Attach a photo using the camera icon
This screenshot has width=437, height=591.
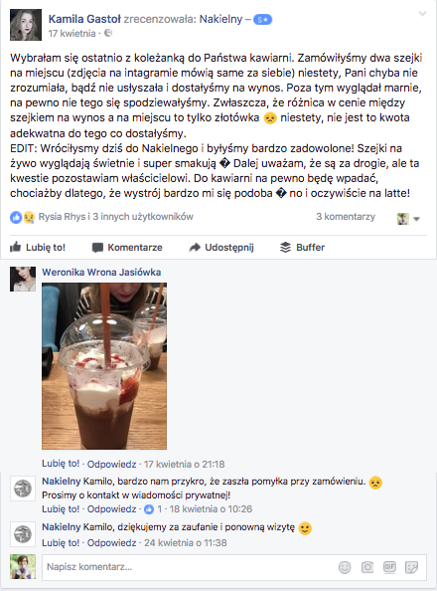click(367, 567)
